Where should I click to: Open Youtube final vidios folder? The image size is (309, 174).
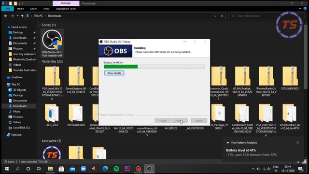[25, 70]
